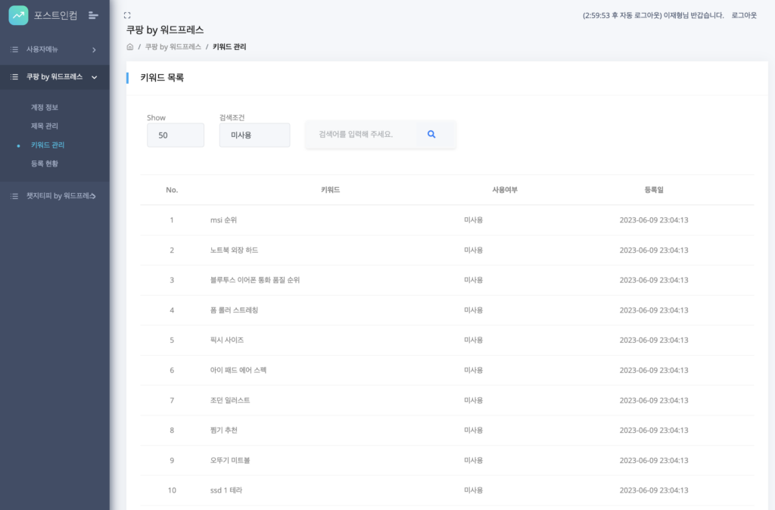The width and height of the screenshot is (775, 510).
Task: Sort by the 사용여부 column header
Action: click(x=505, y=190)
